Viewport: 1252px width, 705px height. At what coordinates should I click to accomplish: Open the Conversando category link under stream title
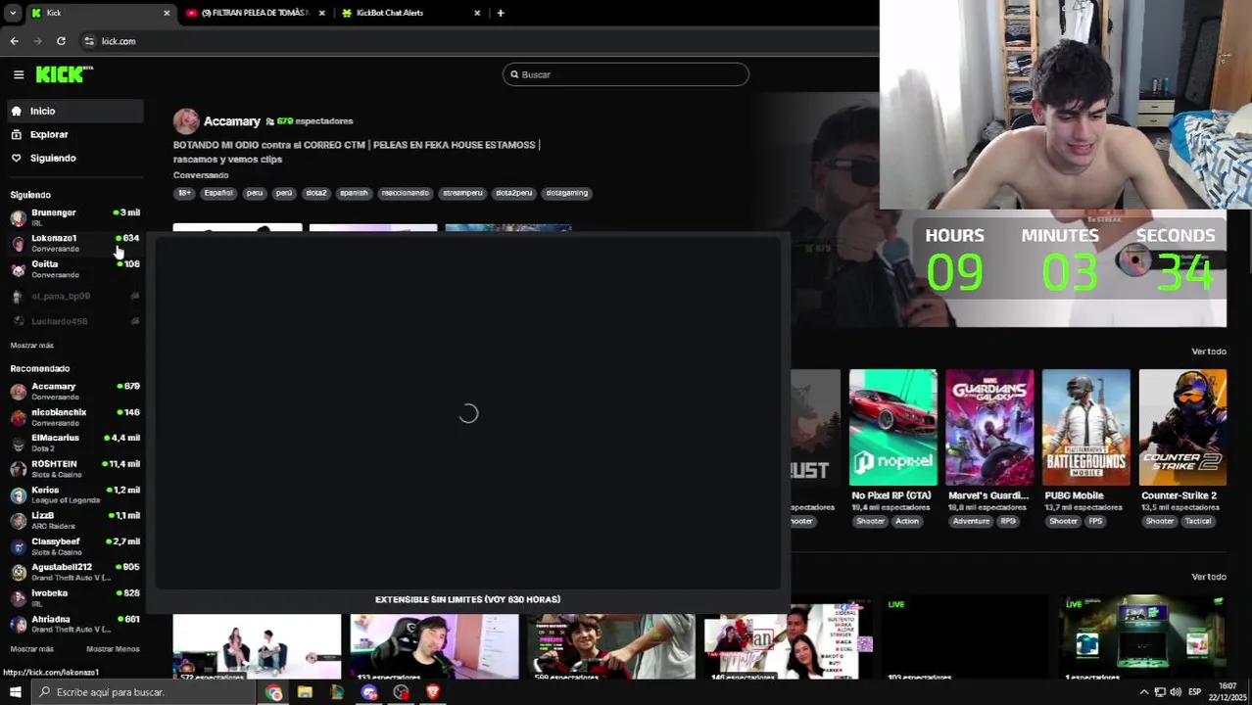[201, 175]
